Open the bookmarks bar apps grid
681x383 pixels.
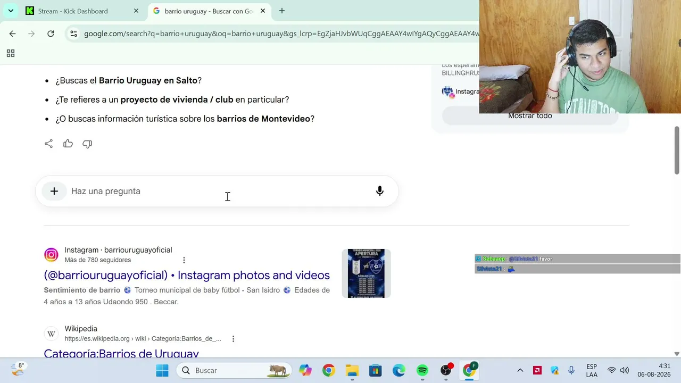tap(10, 53)
